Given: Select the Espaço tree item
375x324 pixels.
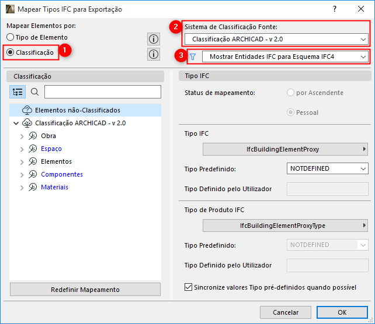Looking at the screenshot, I should tap(51, 149).
